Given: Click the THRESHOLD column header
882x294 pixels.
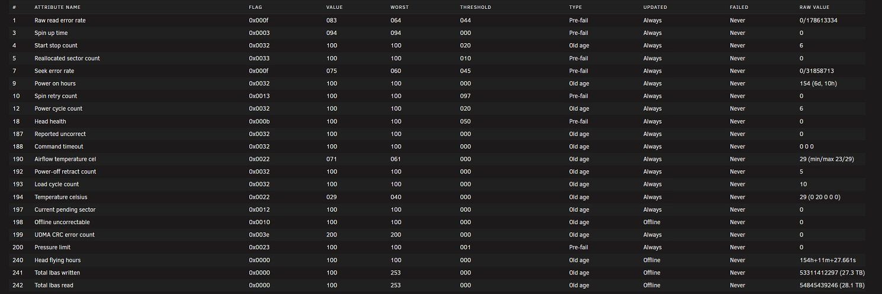Looking at the screenshot, I should tap(475, 7).
